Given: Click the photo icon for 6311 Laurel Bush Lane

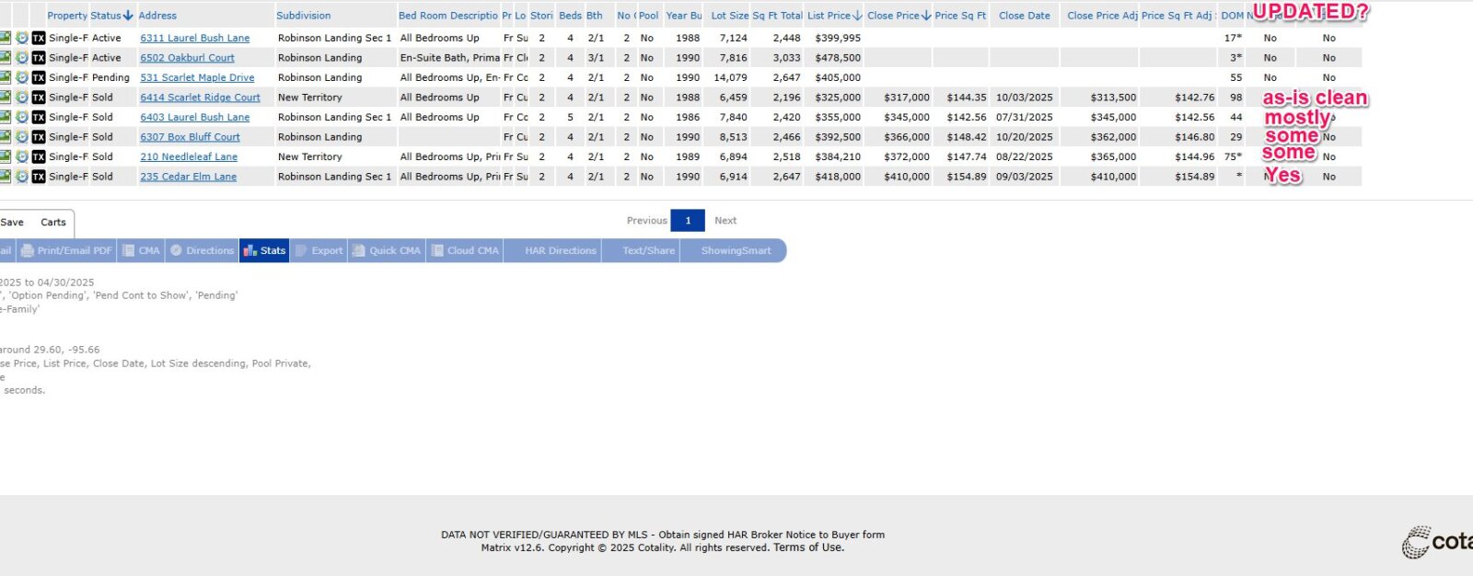Looking at the screenshot, I should (x=6, y=38).
